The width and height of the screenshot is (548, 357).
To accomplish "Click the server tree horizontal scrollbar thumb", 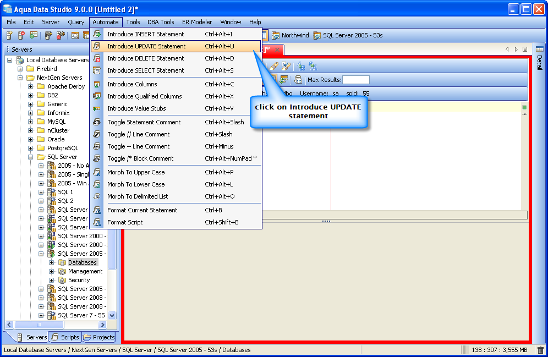I will [39, 325].
